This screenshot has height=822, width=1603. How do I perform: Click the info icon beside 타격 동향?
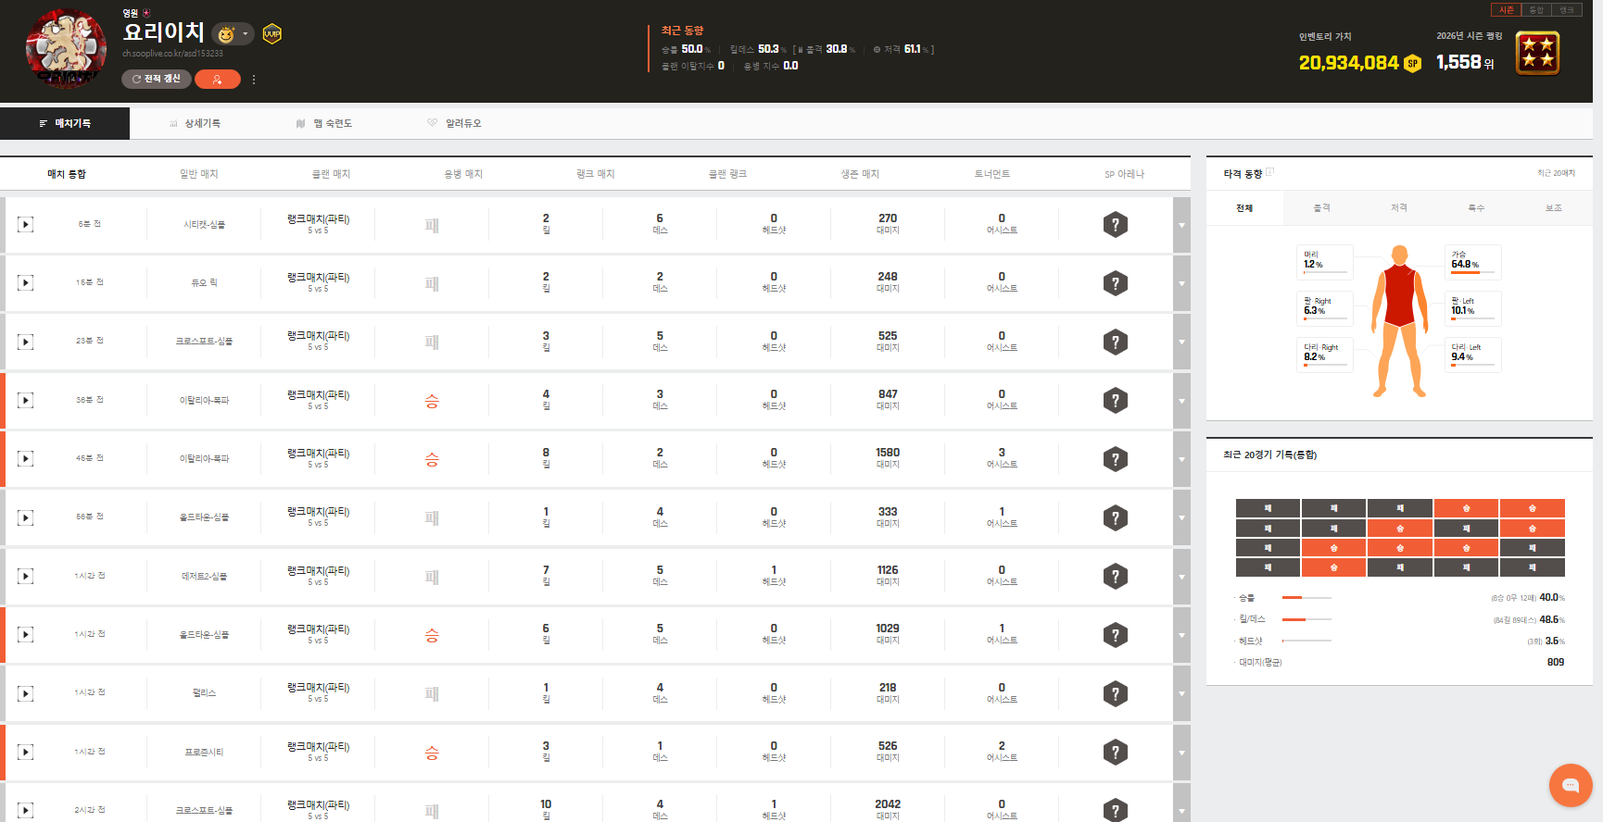click(1270, 171)
